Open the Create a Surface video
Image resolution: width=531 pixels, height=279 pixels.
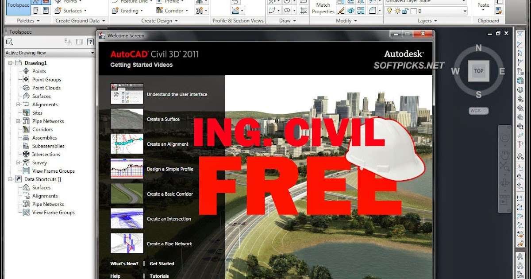163,119
